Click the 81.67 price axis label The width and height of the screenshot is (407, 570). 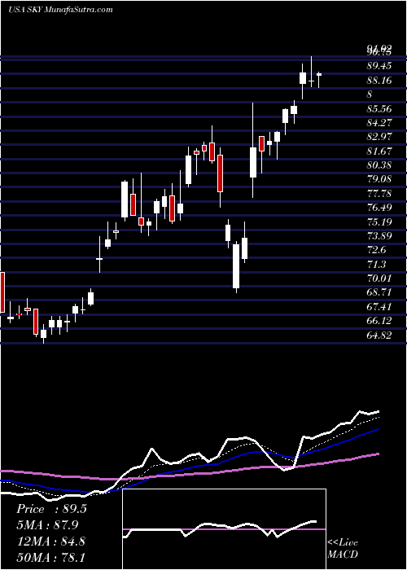(x=379, y=151)
